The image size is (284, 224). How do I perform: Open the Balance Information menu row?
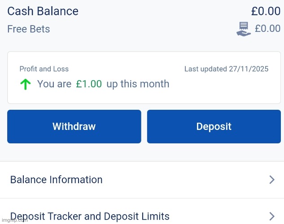click(57, 180)
